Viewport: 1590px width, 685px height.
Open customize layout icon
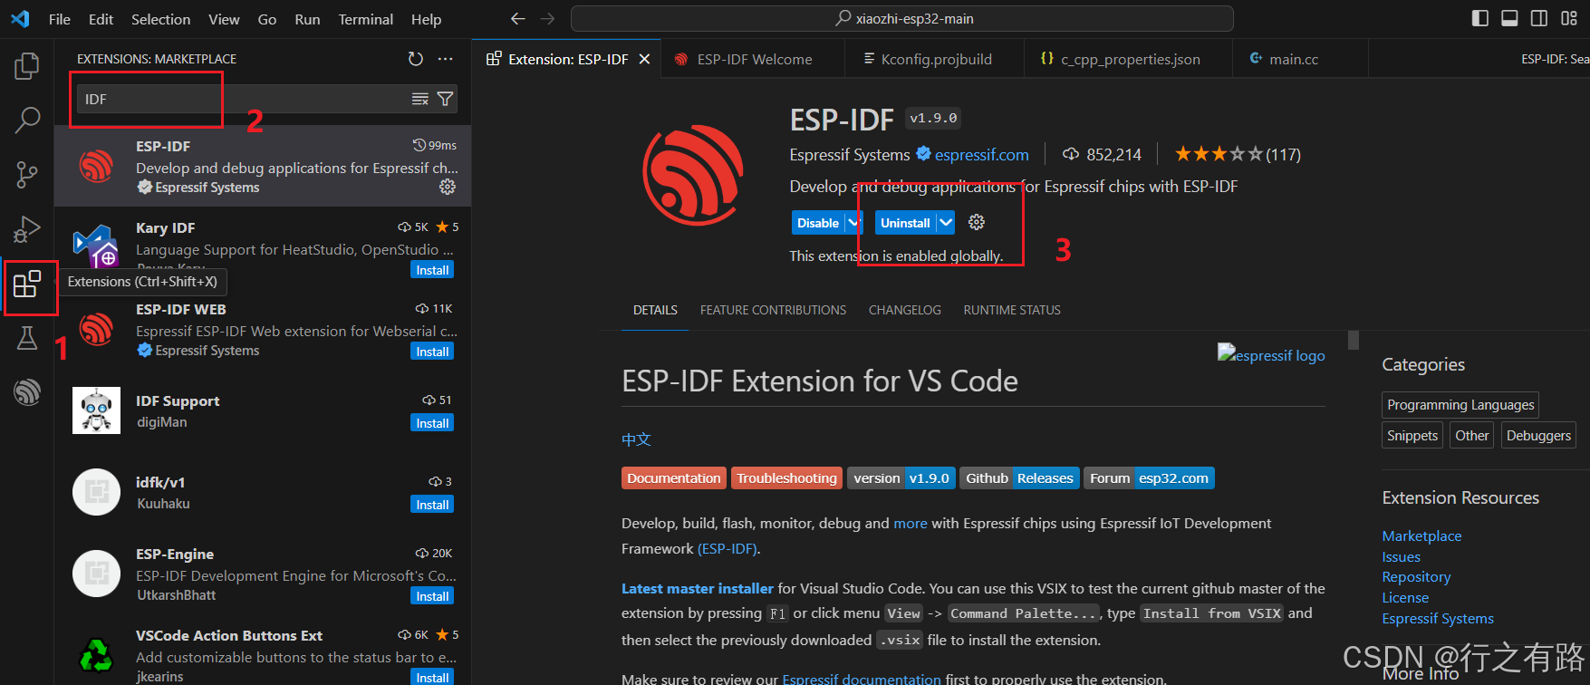[1569, 18]
